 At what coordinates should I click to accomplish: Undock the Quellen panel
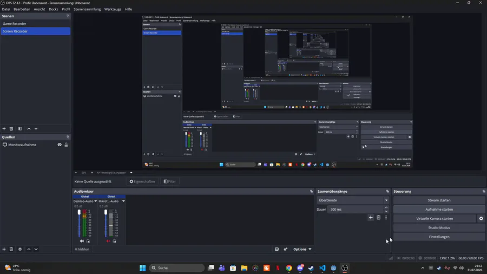pyautogui.click(x=68, y=136)
